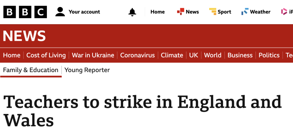The width and height of the screenshot is (293, 135).
Task: Click the red News blocks icon
Action: tap(180, 12)
